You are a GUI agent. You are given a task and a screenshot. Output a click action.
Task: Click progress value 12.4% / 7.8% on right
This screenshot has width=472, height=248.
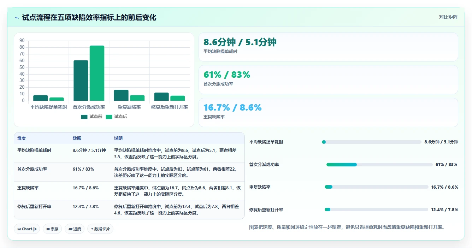444,210
